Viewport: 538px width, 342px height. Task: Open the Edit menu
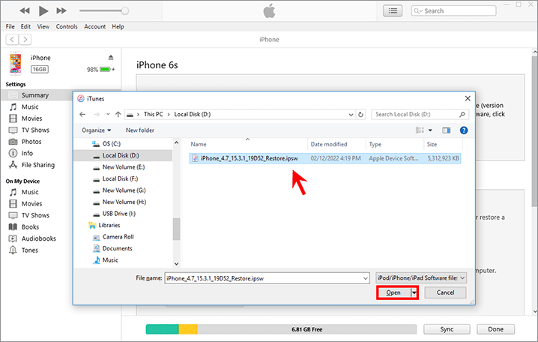[25, 26]
